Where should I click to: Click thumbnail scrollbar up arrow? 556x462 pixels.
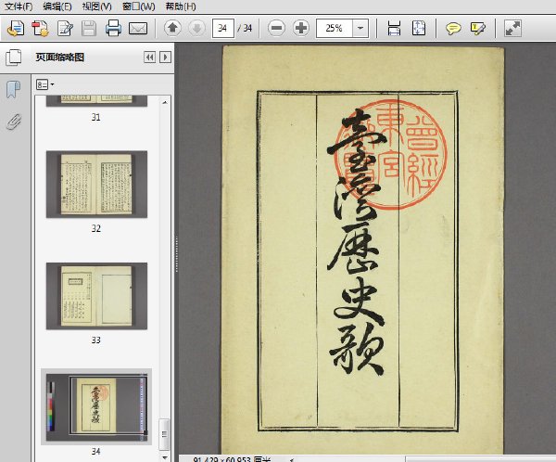point(165,102)
